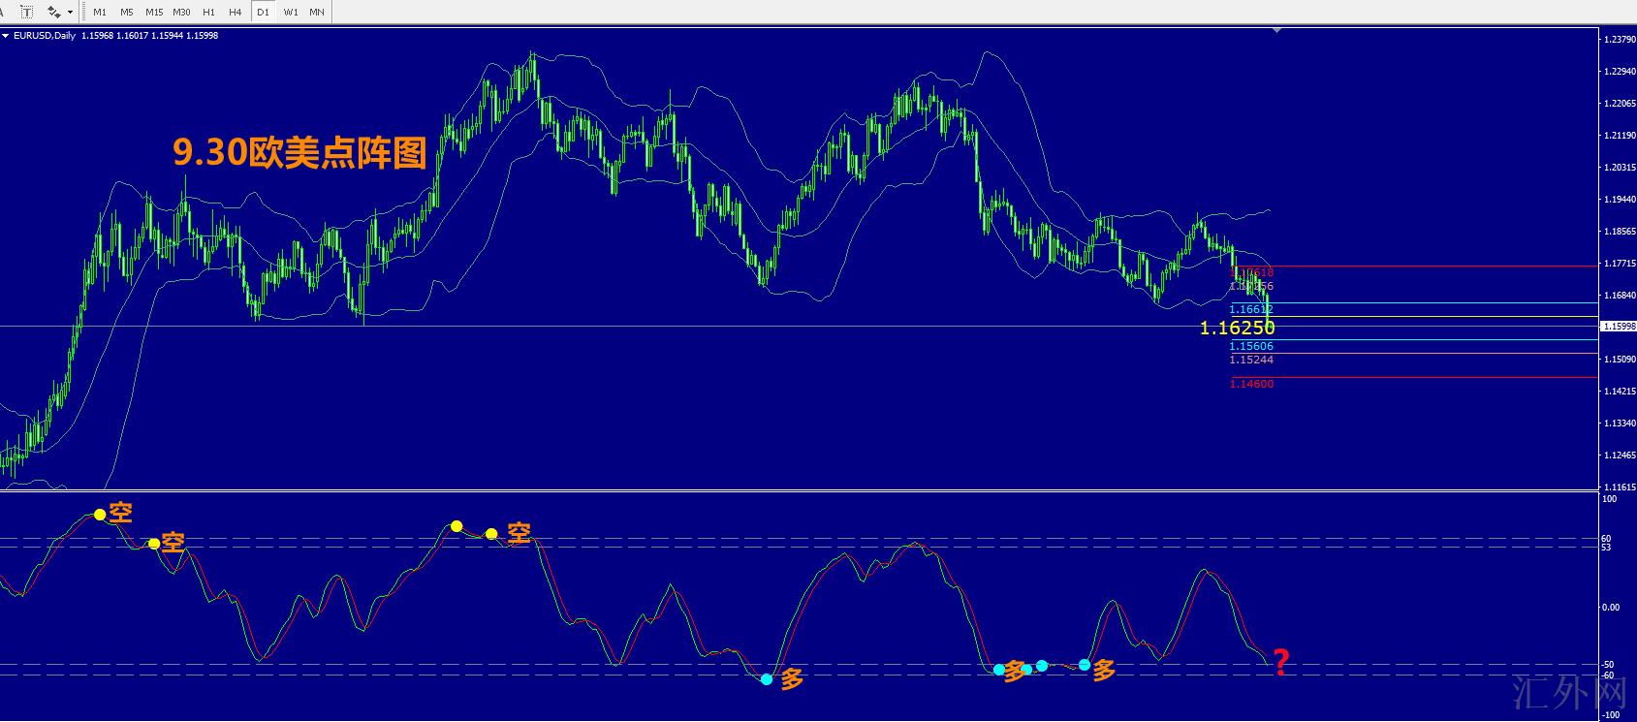The height and width of the screenshot is (722, 1637).
Task: Select the rightmost 多 label in the indicator
Action: tap(1104, 670)
